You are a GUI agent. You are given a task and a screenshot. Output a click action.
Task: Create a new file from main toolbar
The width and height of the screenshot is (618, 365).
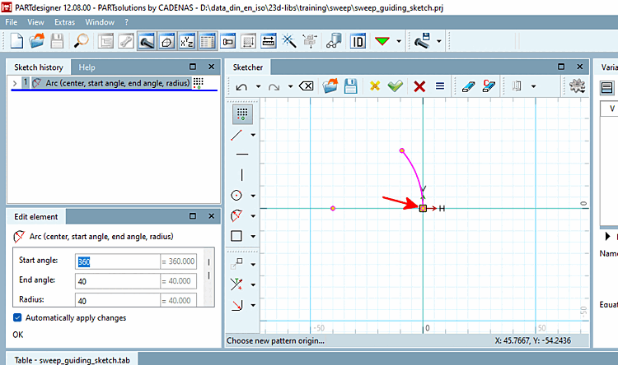16,41
